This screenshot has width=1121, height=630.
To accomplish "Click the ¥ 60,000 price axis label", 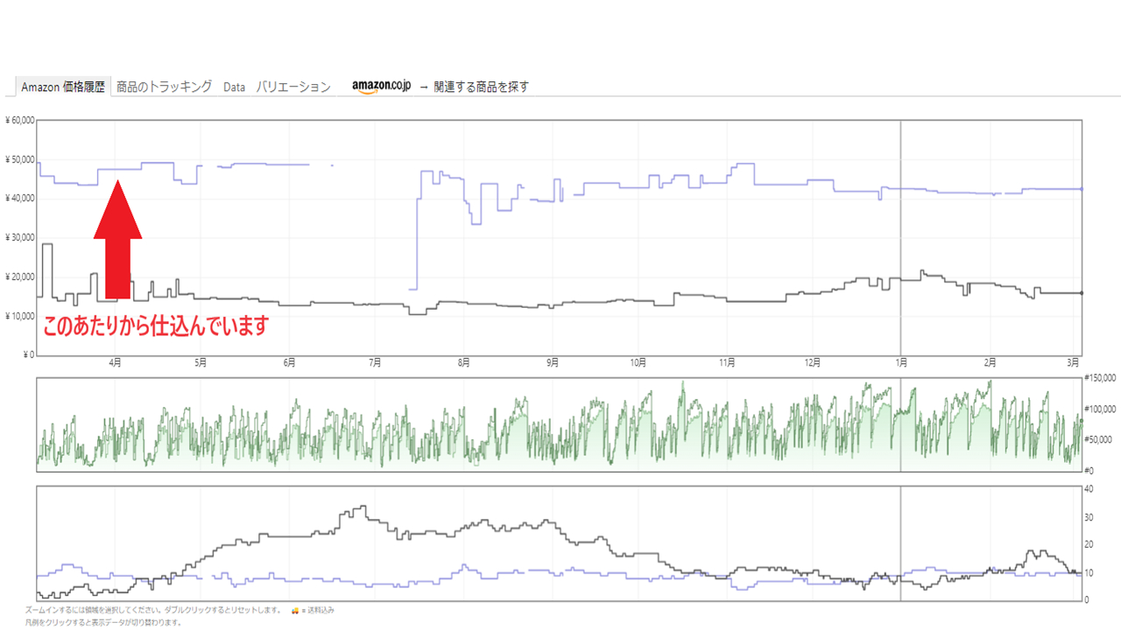I will pyautogui.click(x=18, y=121).
